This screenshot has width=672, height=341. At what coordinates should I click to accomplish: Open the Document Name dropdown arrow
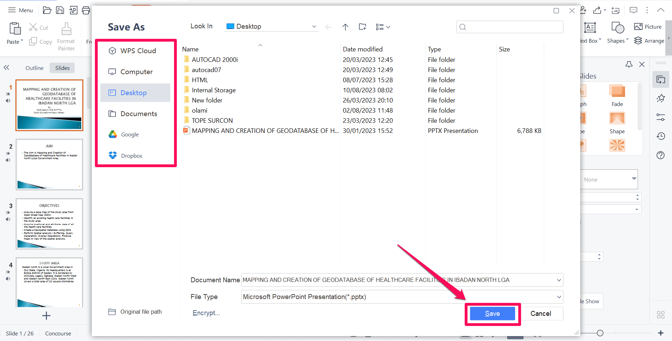(x=558, y=280)
